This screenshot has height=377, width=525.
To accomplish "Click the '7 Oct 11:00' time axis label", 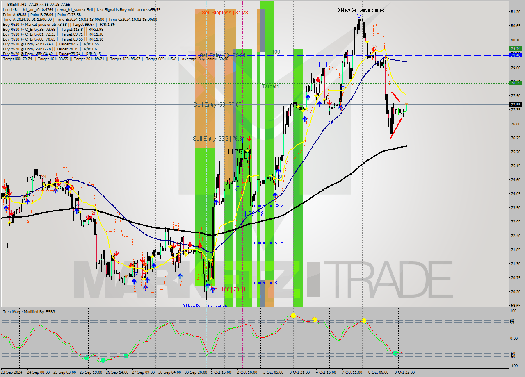I will click(x=352, y=372).
